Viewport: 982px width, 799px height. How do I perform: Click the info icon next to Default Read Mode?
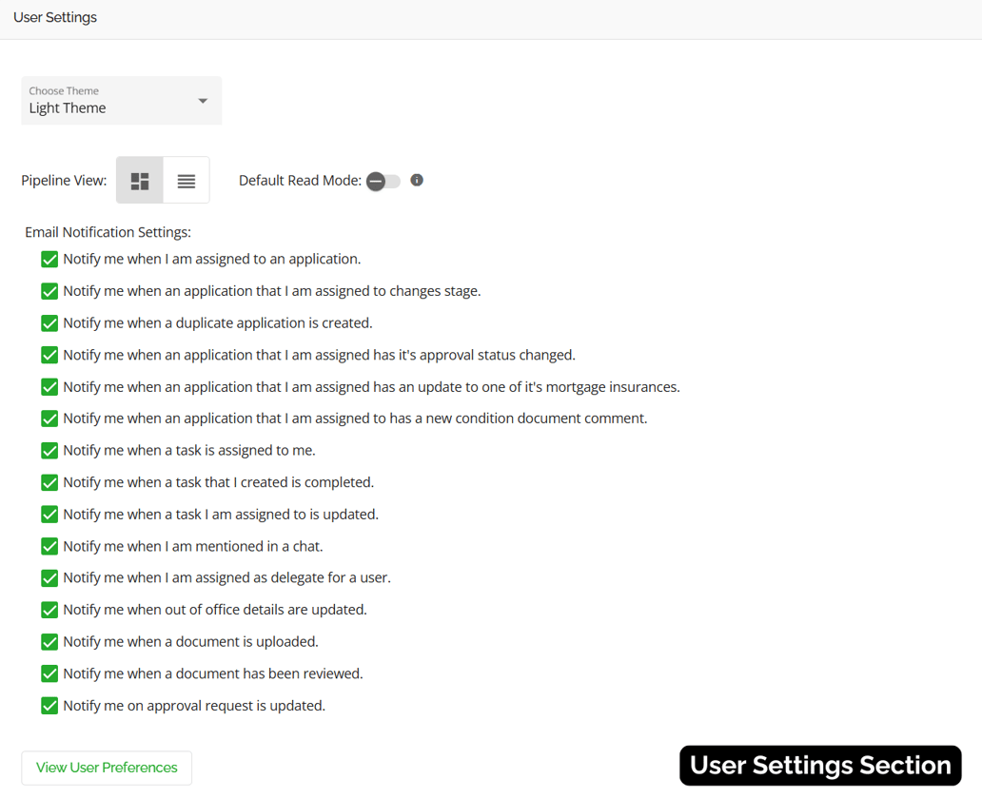[x=417, y=180]
